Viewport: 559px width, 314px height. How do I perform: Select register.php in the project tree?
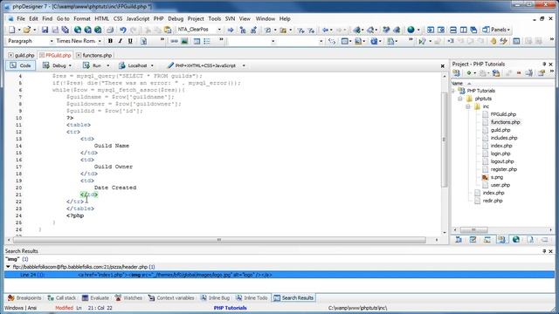coord(503,169)
